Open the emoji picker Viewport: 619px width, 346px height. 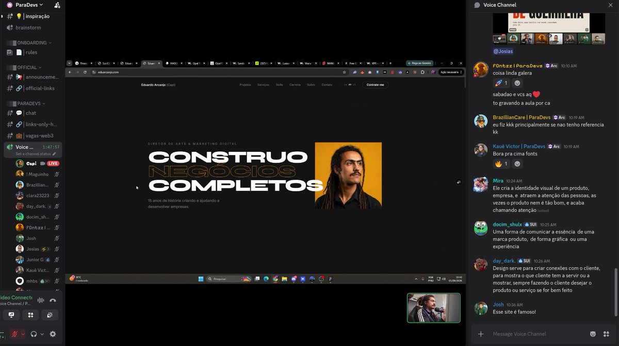click(593, 334)
